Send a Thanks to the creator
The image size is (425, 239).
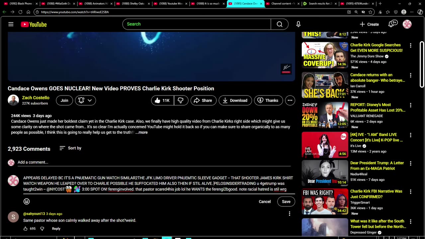(x=268, y=100)
